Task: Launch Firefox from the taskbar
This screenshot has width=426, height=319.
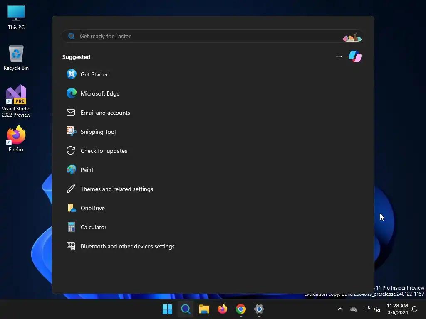Action: click(223, 309)
